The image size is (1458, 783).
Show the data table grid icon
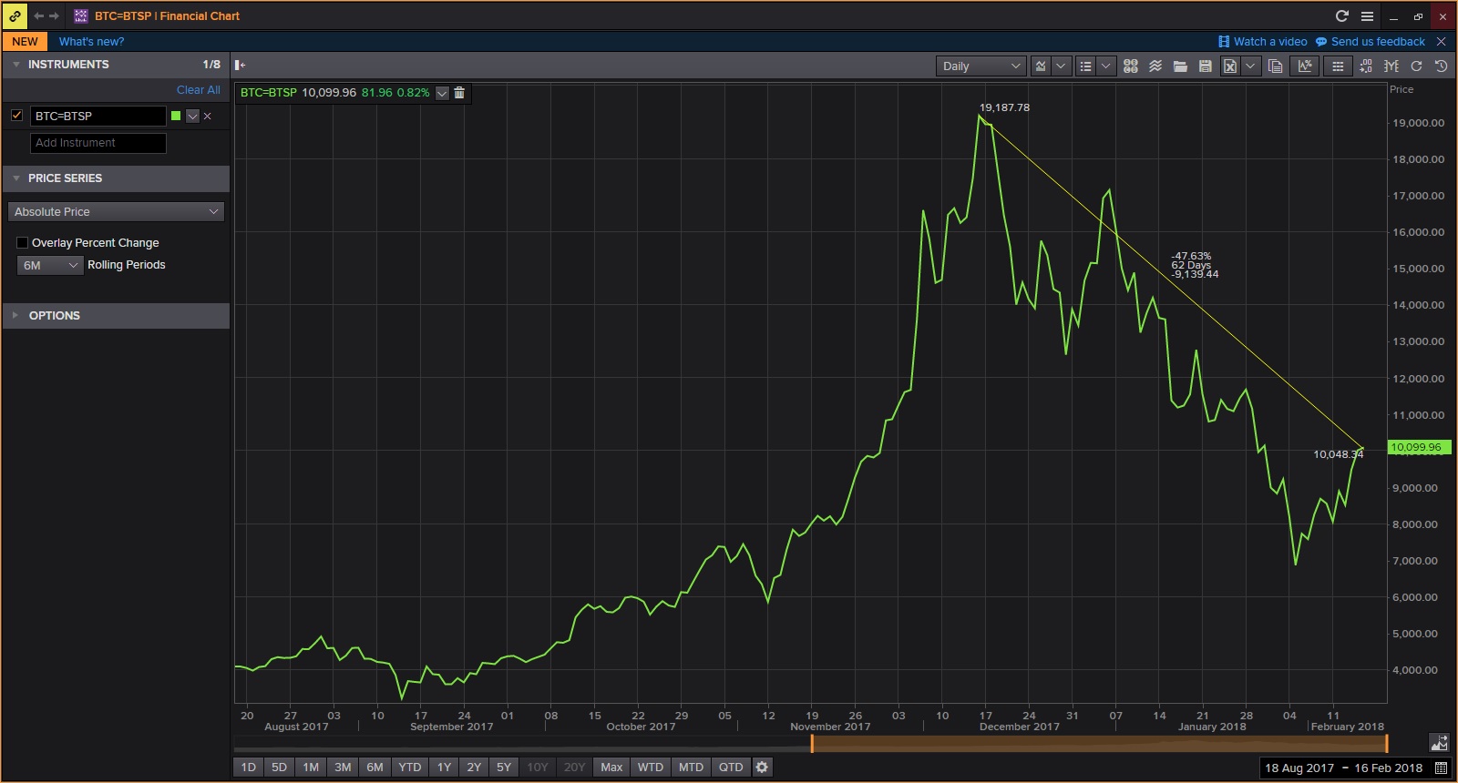point(1338,66)
